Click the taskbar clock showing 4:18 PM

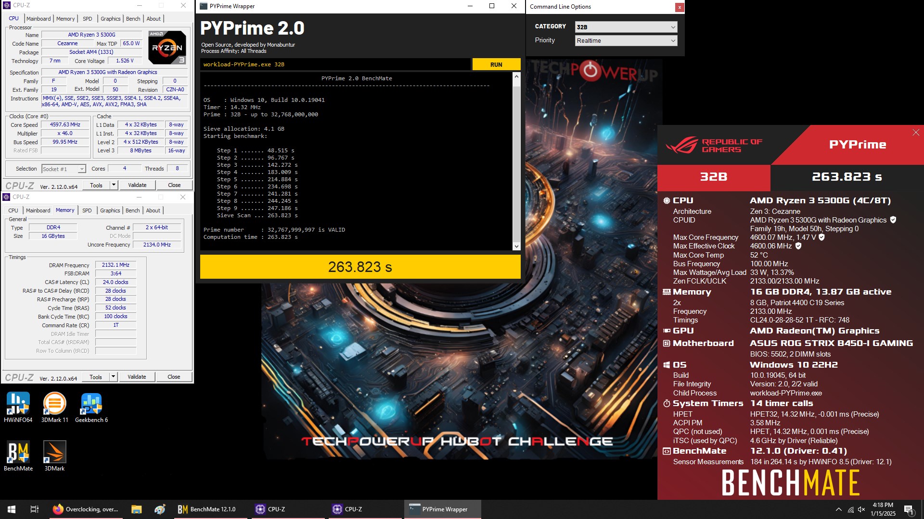(883, 509)
